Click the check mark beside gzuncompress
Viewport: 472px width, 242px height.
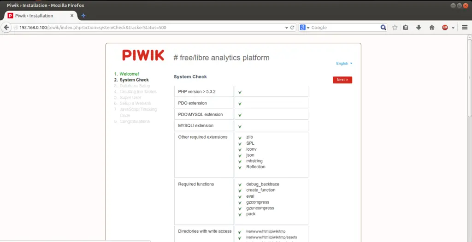240,209
